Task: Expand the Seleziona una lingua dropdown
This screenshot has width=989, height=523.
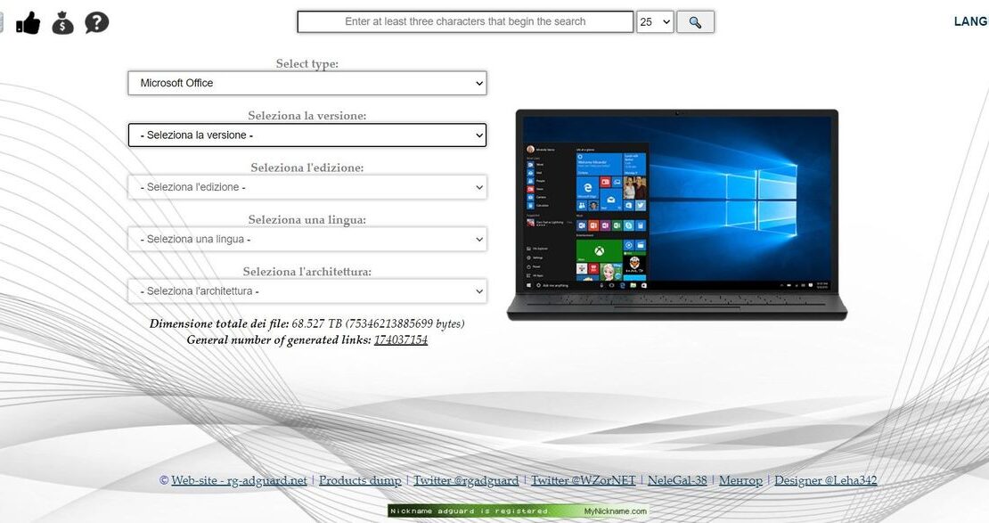Action: 307,239
